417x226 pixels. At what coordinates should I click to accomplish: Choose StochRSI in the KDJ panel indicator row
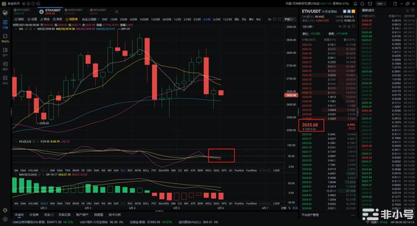164,170
